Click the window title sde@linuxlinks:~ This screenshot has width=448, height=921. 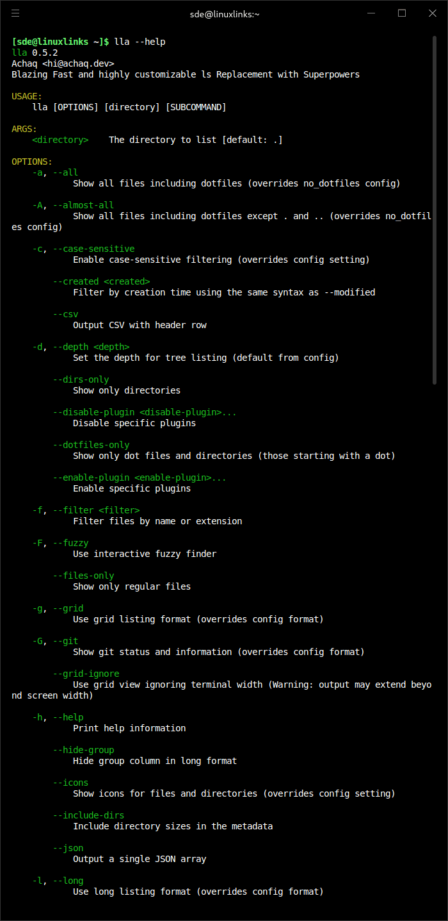click(x=224, y=13)
